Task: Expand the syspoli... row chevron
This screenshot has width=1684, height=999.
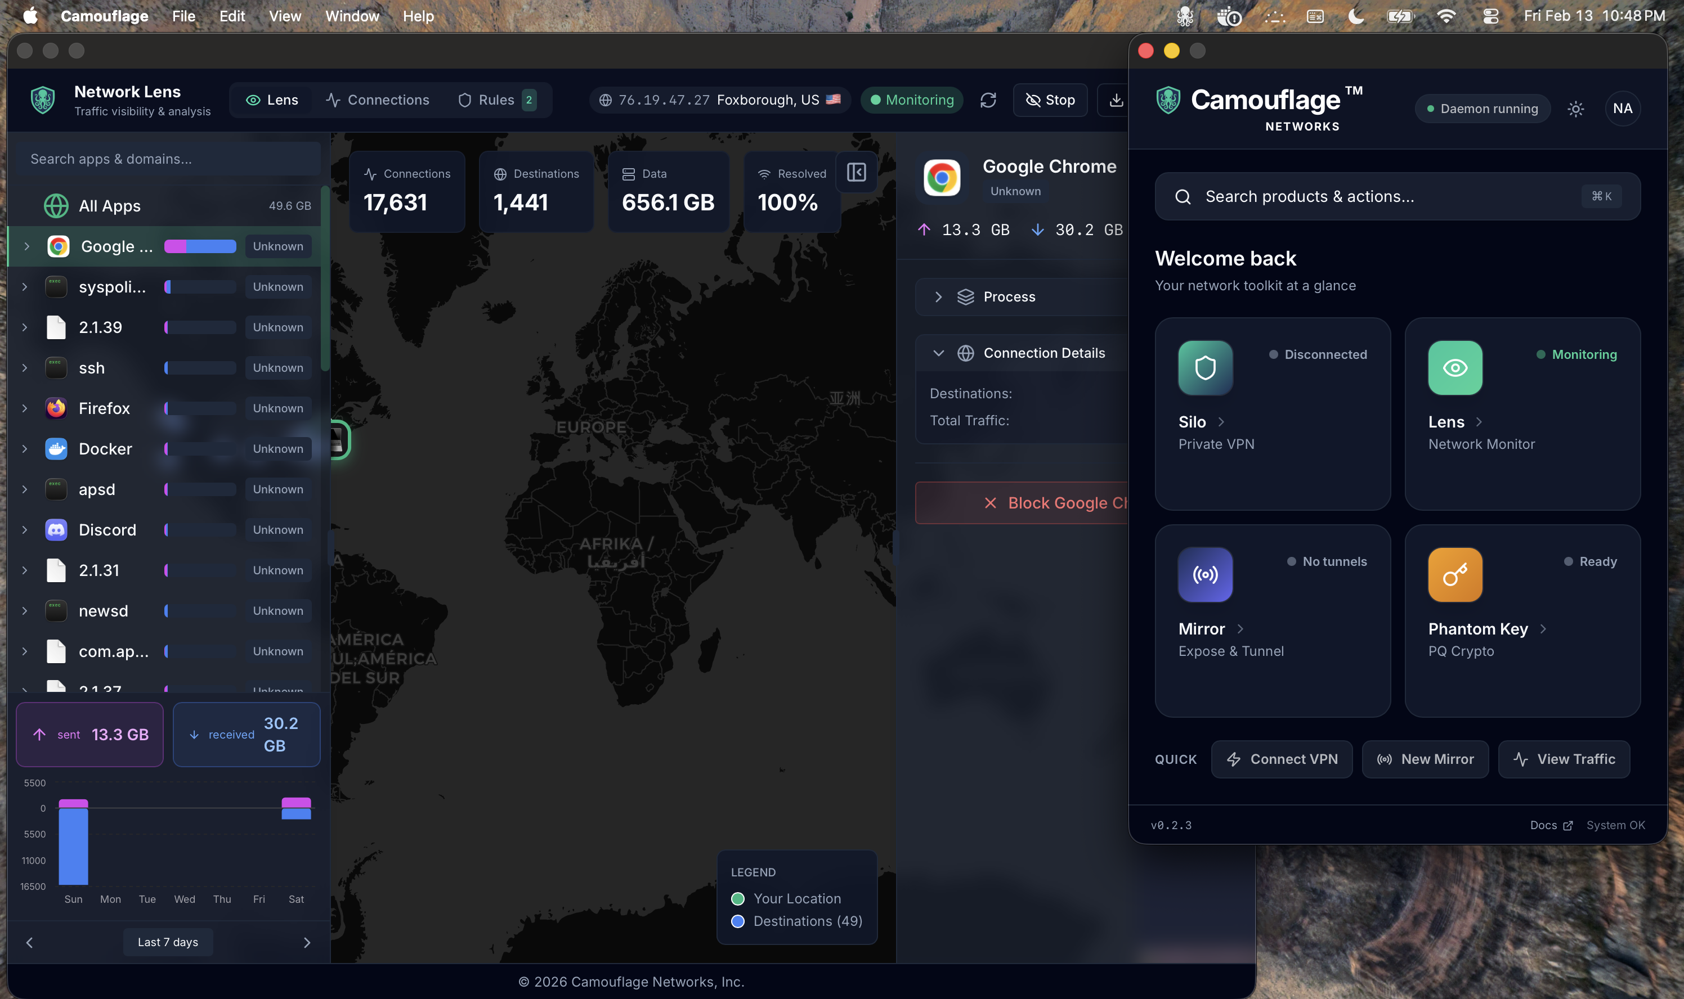Action: [25, 287]
